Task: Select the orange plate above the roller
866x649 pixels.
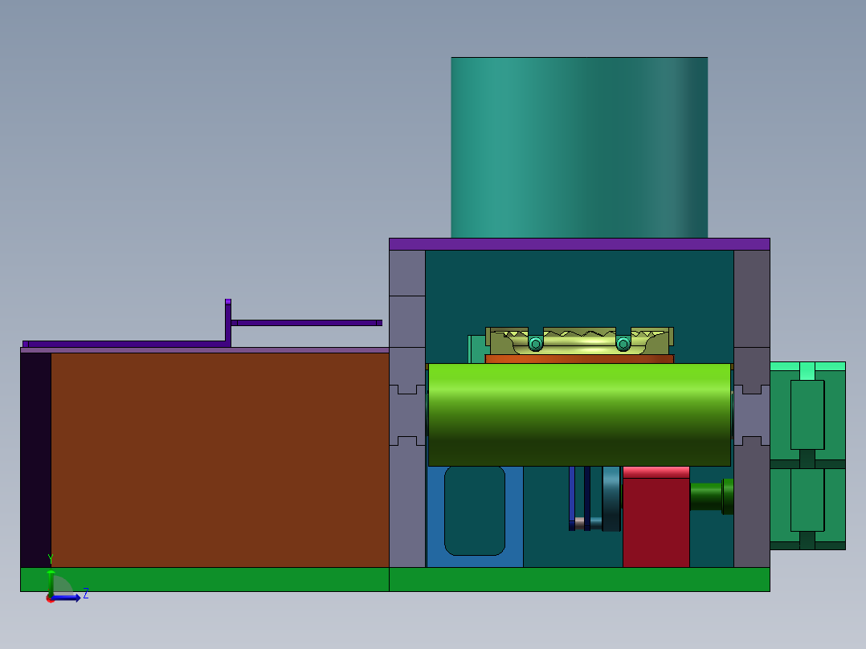Action: (579, 359)
